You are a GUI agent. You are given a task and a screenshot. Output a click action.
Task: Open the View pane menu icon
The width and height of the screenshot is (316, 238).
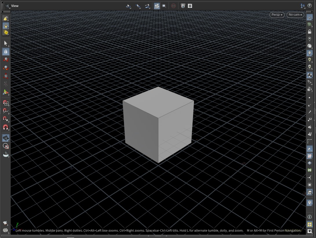8,6
